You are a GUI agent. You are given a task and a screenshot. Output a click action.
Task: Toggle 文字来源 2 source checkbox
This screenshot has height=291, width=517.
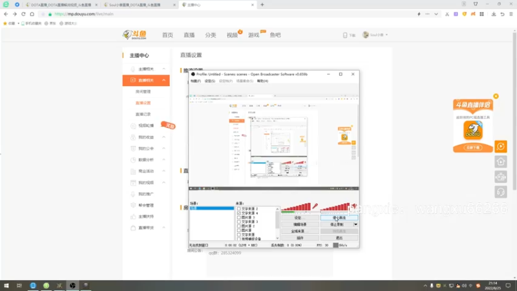239,209
